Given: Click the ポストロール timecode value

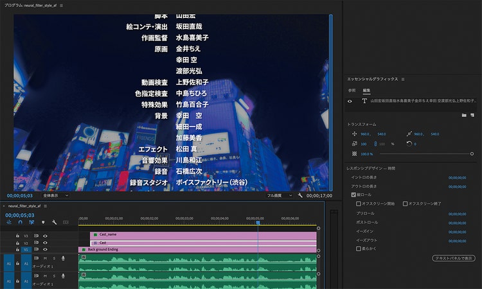Looking at the screenshot, I should point(457,223).
